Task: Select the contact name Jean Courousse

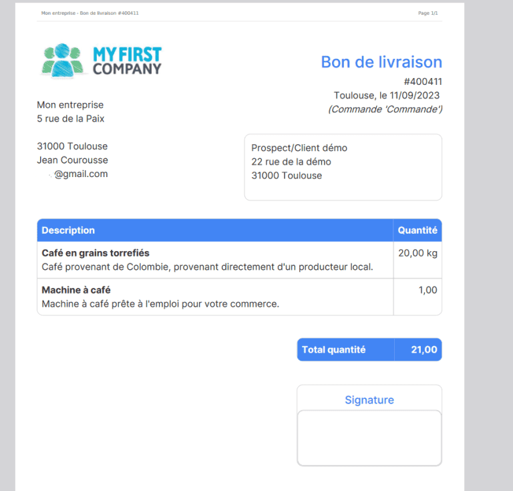Action: pyautogui.click(x=72, y=160)
